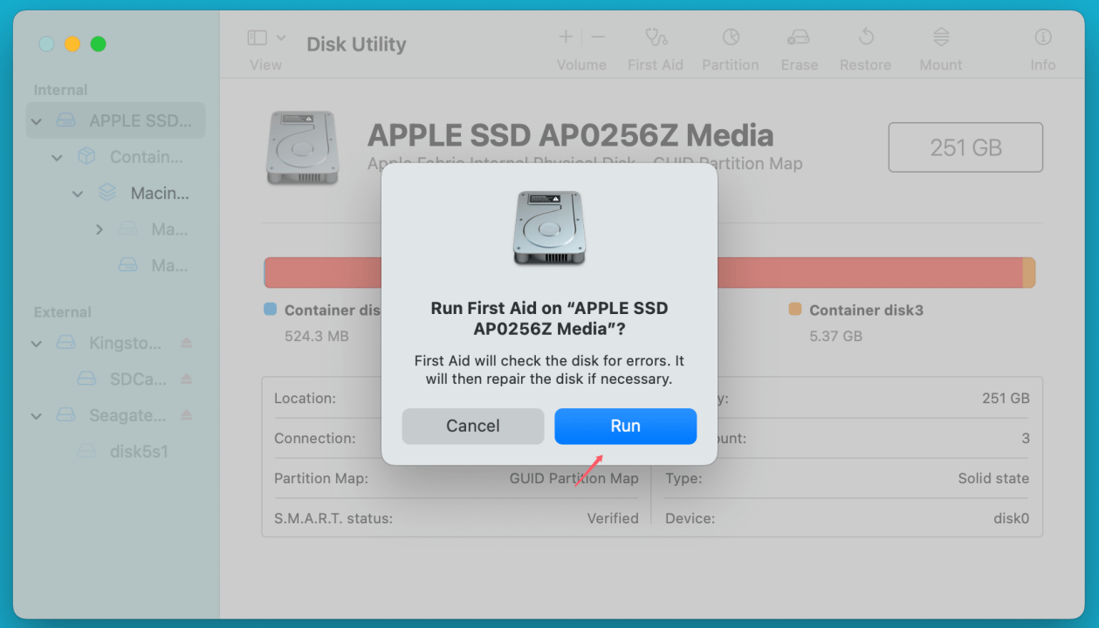This screenshot has height=628, width=1099.
Task: Click the disk icon inside the First Aid dialog
Action: (549, 228)
